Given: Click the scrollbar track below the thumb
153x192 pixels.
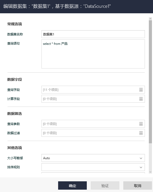Looking at the screenshot, I should point(150,157).
